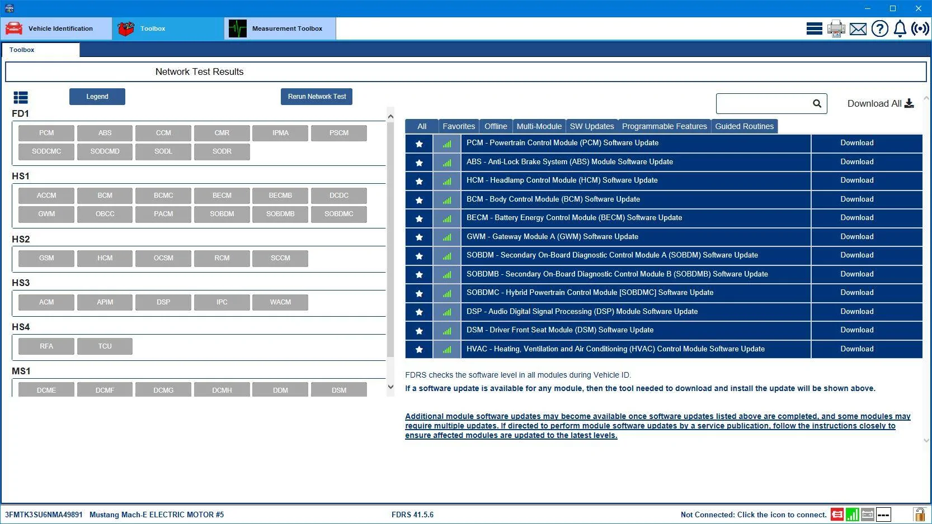Screen dimensions: 932x524
Task: Click the red vehicle connection status icon
Action: pos(837,515)
